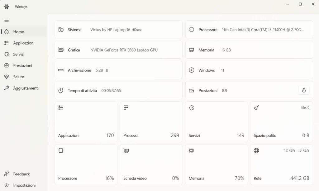Click the Processi tile showing 299
The image size is (319, 191).
pyautogui.click(x=151, y=122)
